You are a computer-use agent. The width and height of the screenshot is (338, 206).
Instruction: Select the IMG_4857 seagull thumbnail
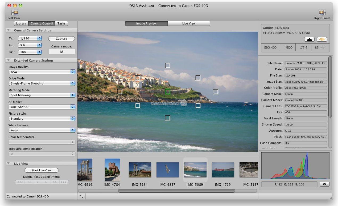[x=167, y=170]
